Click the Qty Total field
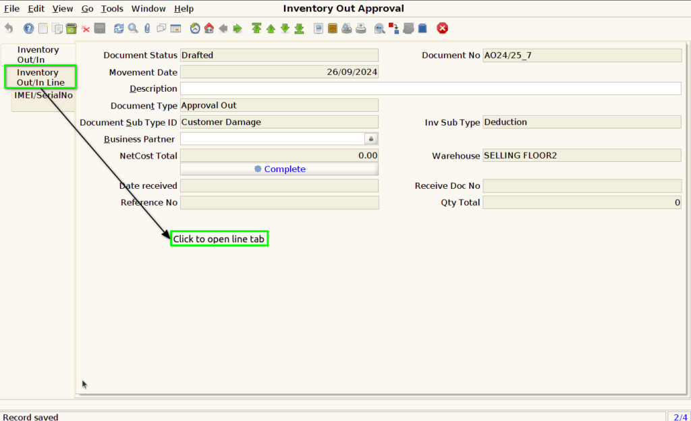This screenshot has width=691, height=421. (582, 202)
